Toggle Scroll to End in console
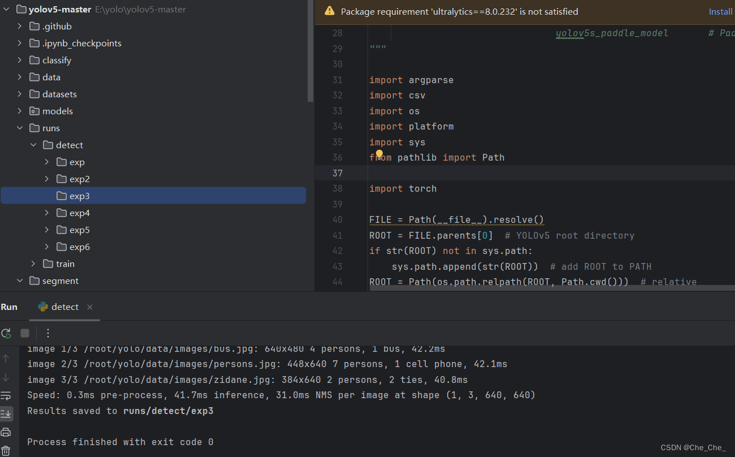This screenshot has width=735, height=457. pyautogui.click(x=6, y=413)
